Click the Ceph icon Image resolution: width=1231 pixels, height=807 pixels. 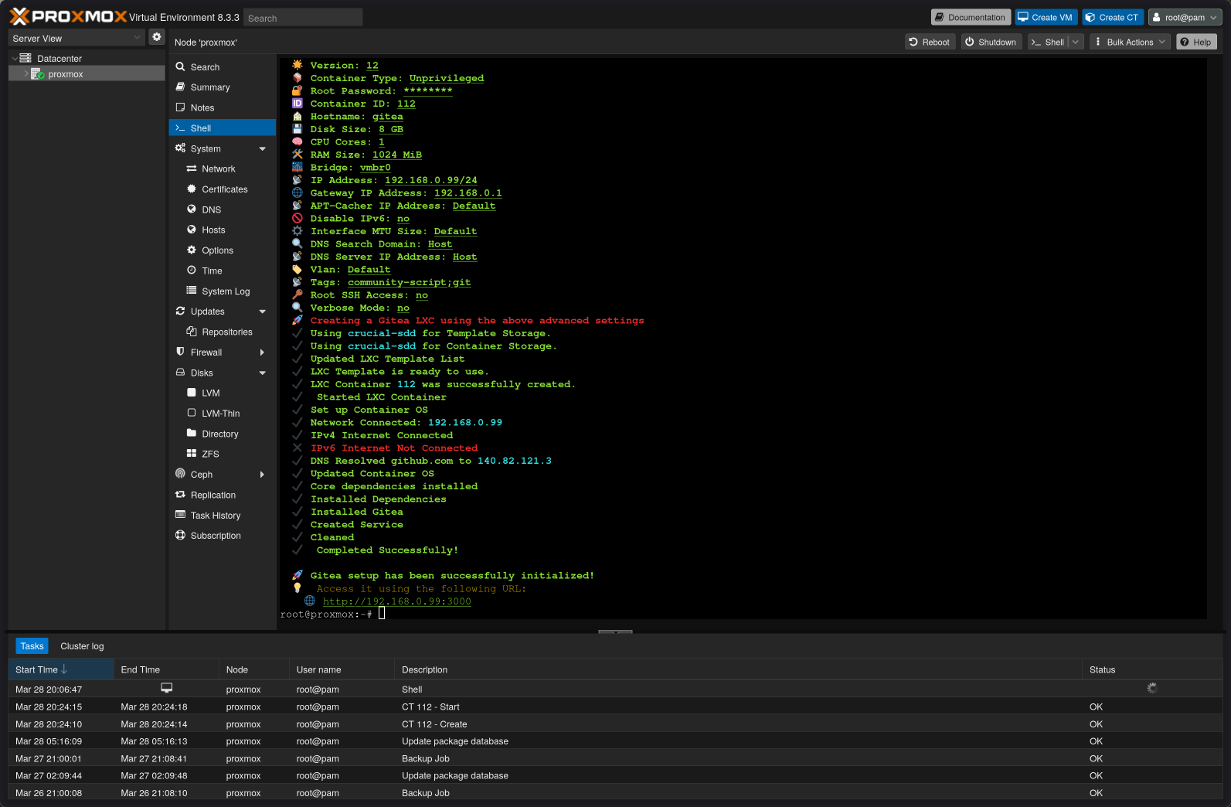click(x=180, y=474)
